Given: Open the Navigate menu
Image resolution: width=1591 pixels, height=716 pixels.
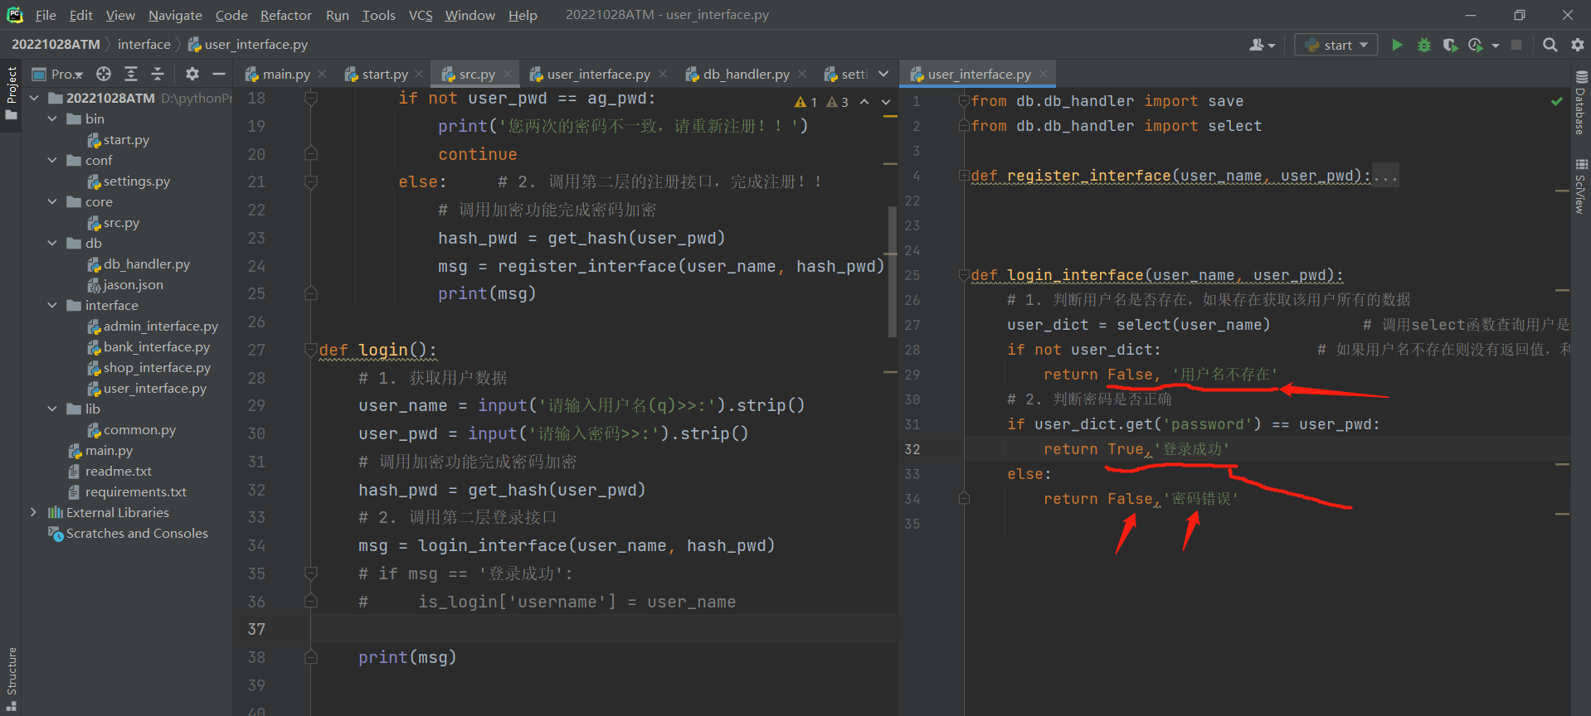Looking at the screenshot, I should (175, 15).
